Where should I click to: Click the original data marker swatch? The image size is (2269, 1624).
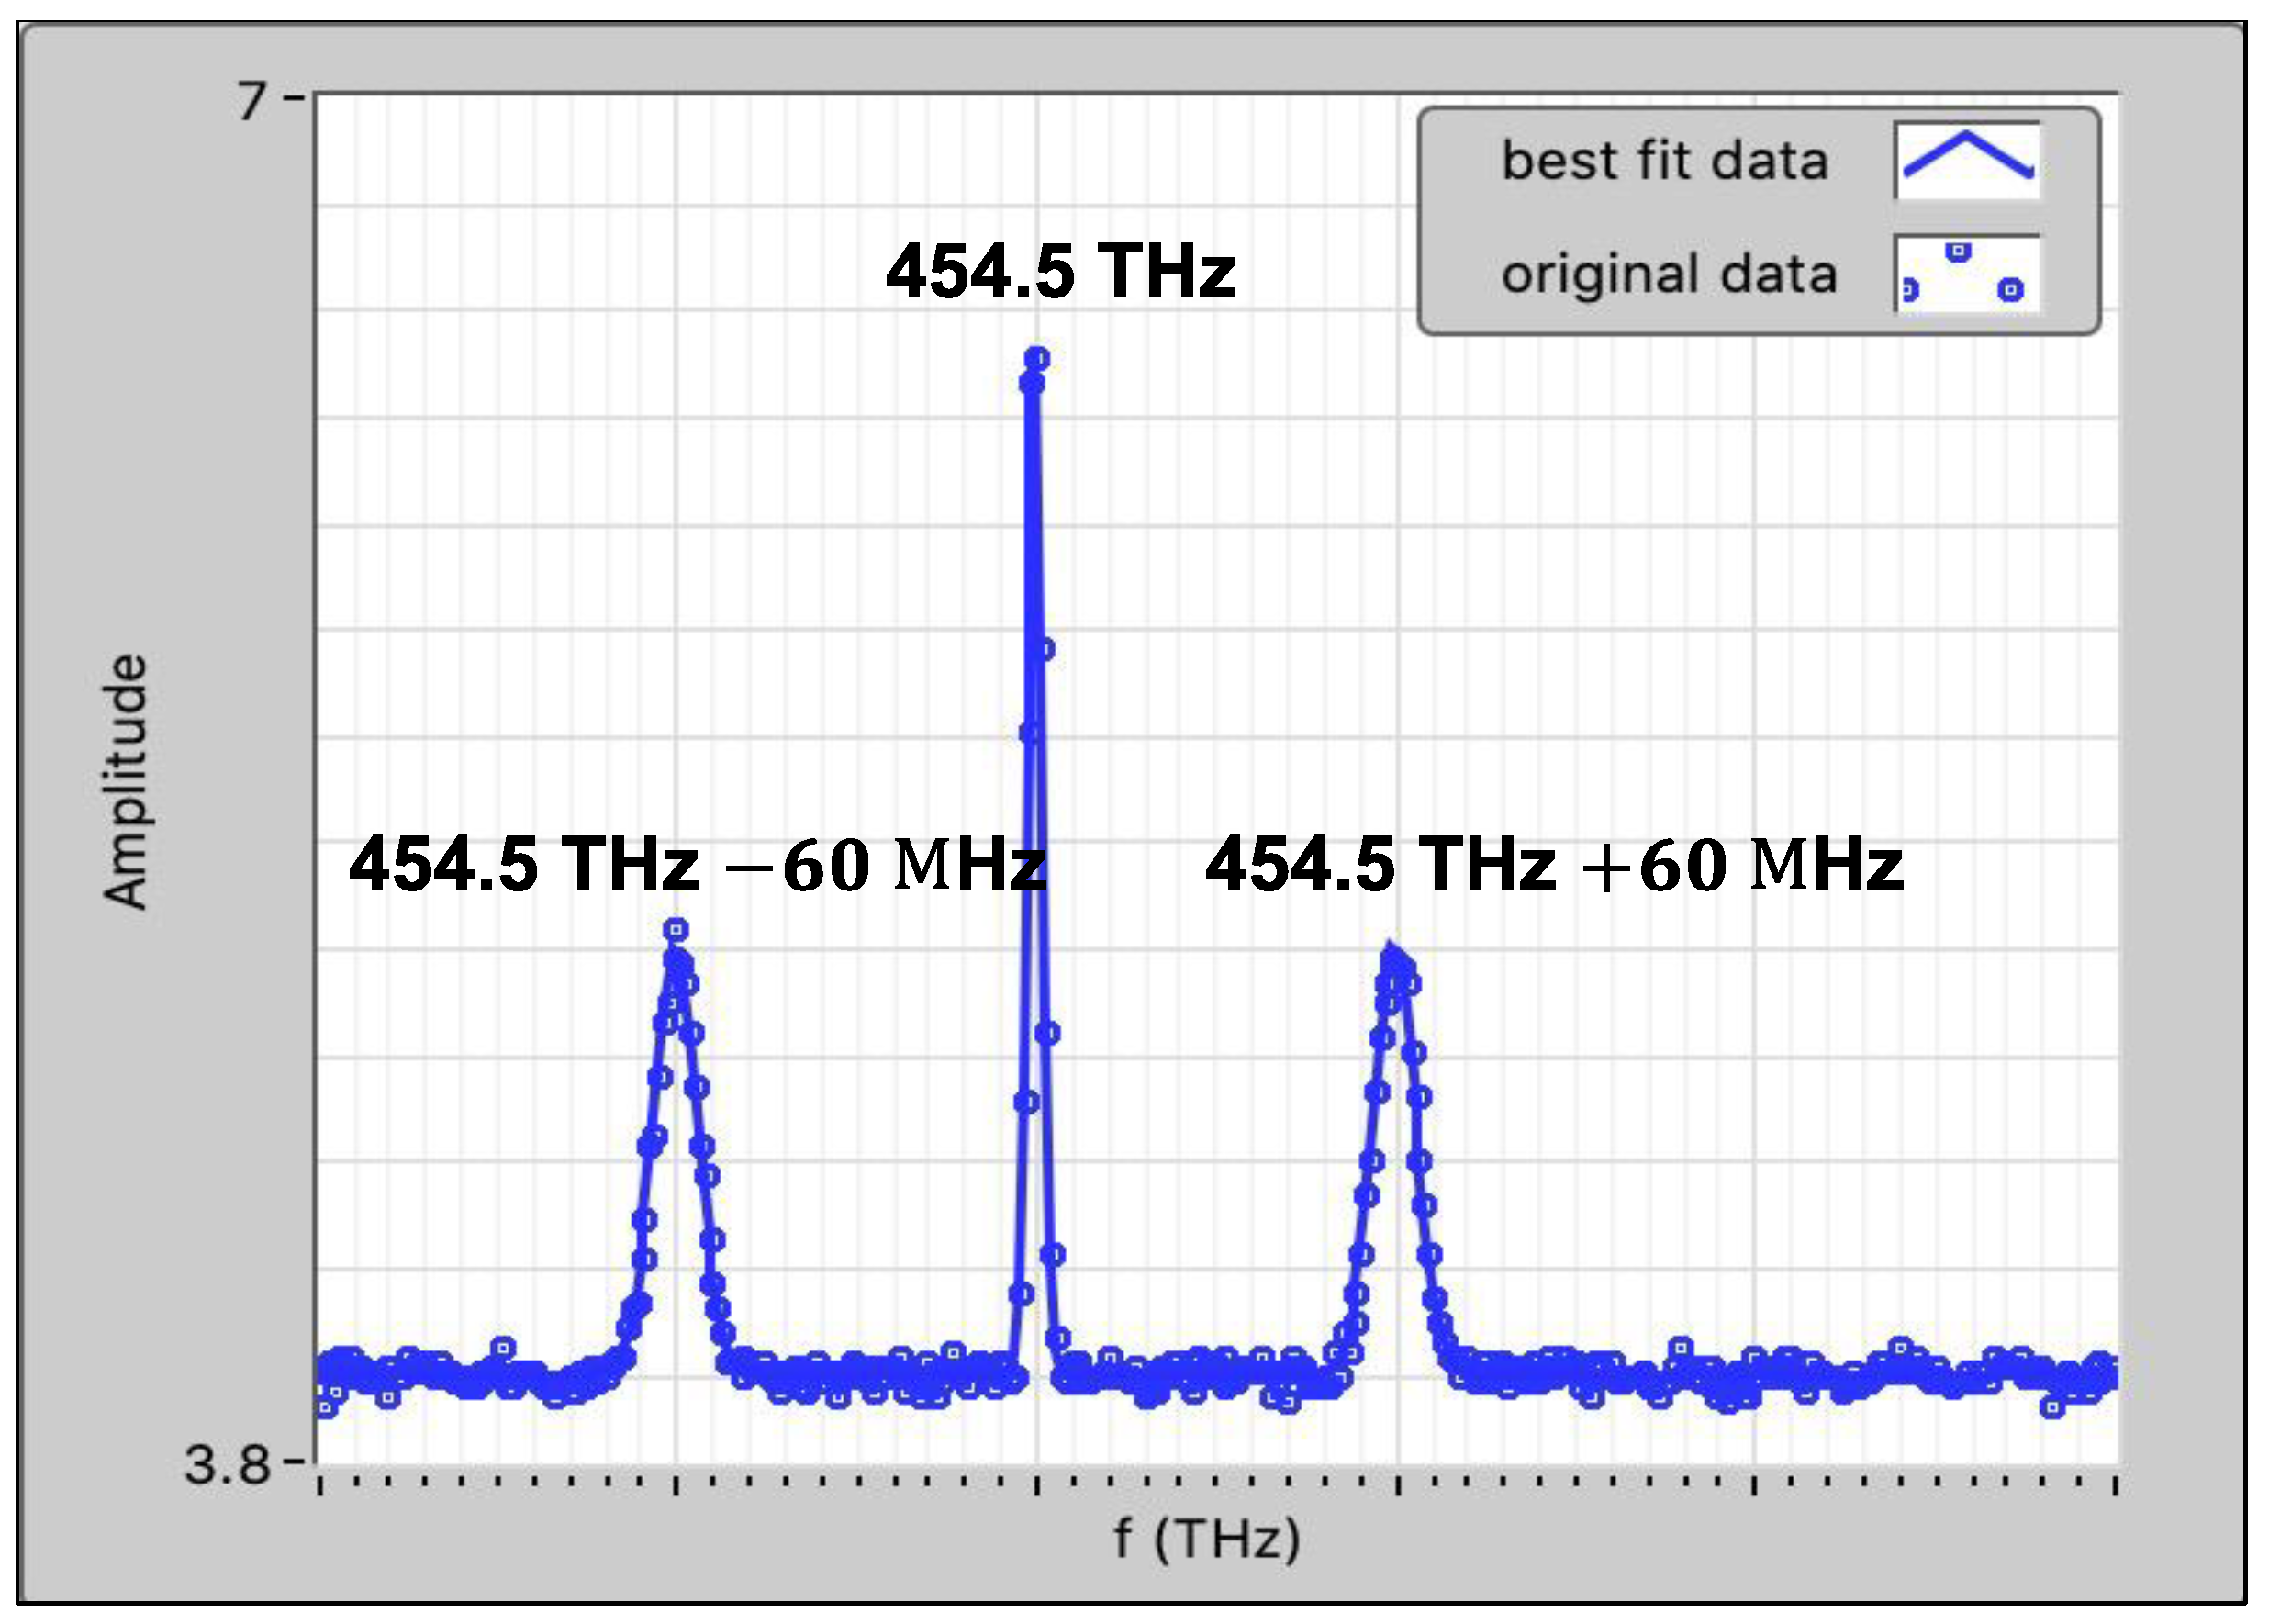[x=1966, y=273]
